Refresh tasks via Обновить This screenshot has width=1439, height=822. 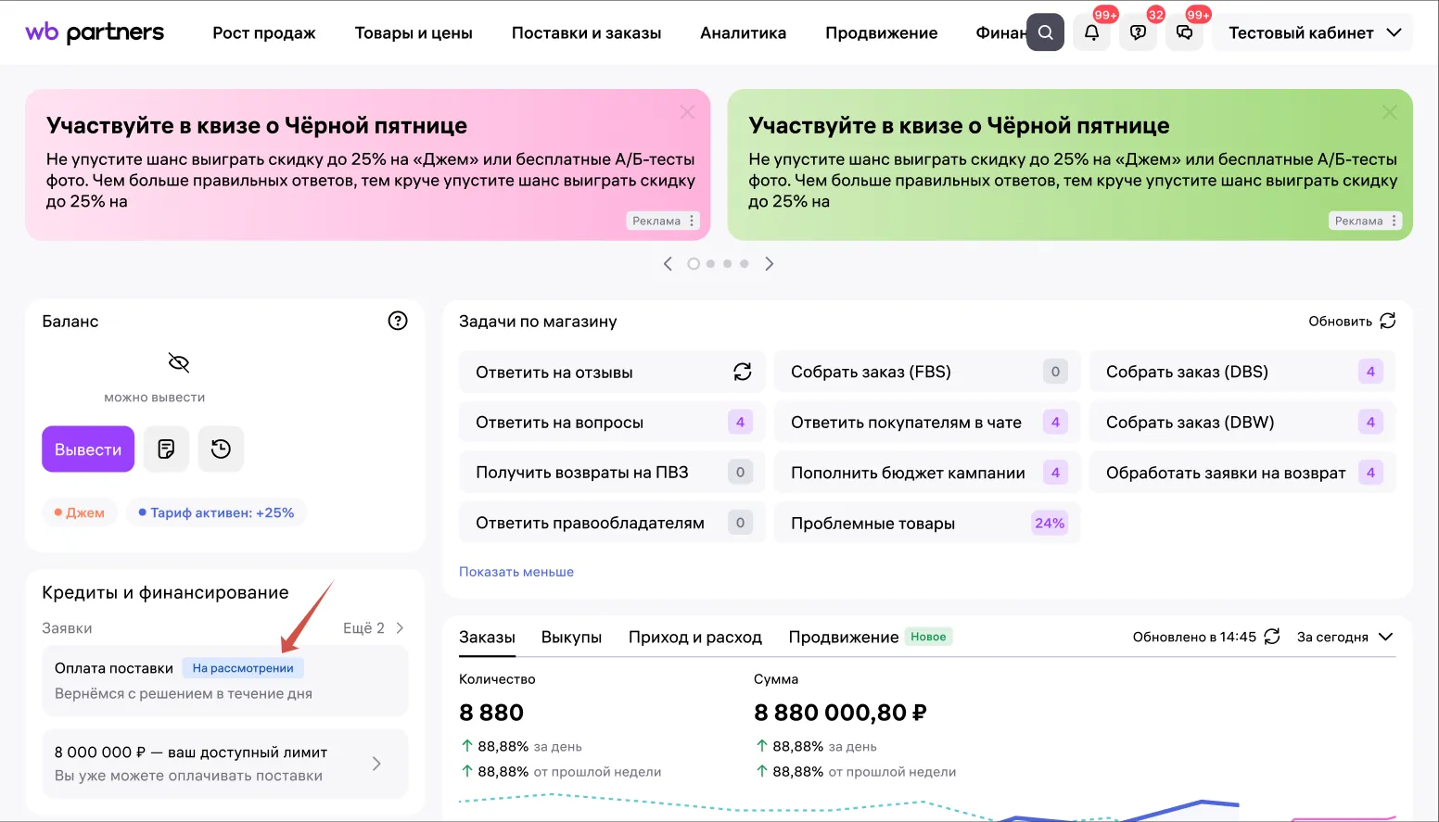(1352, 321)
